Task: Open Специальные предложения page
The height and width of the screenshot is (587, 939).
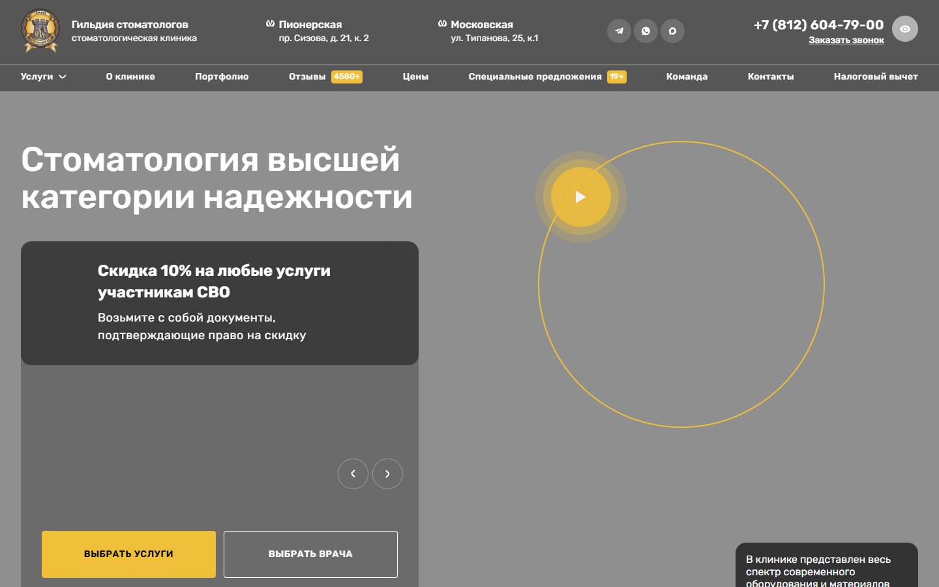Action: [535, 76]
